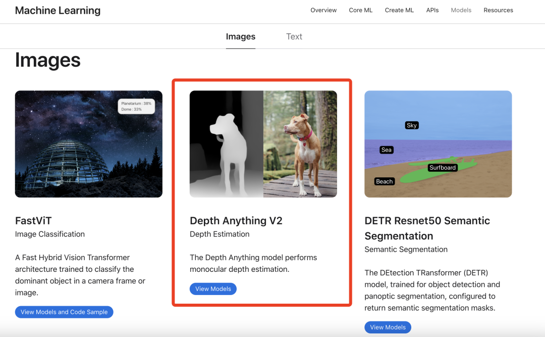Open the DETR segmentation preview image

pyautogui.click(x=438, y=143)
